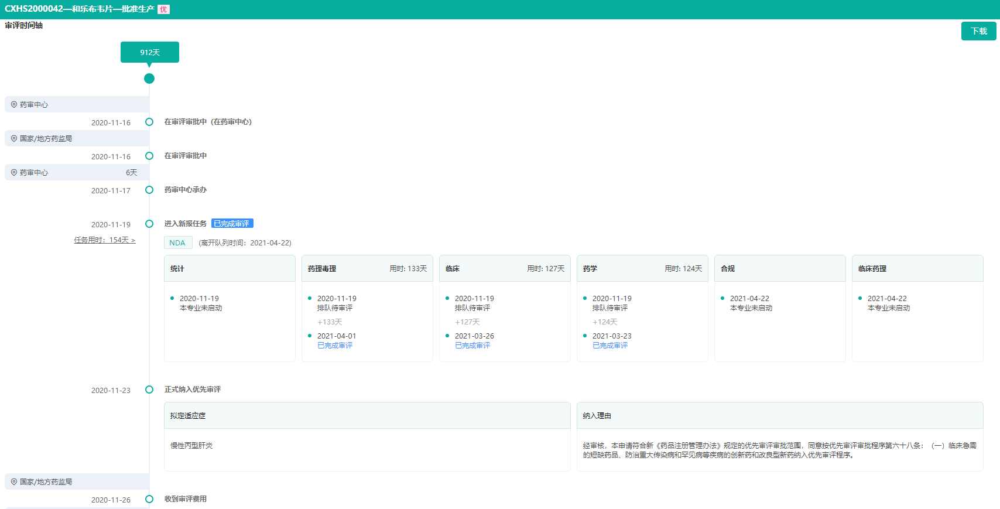1000x509 pixels.
Task: Click the location pin icon beside bottom 国家/地方药监局
Action: pyautogui.click(x=14, y=482)
